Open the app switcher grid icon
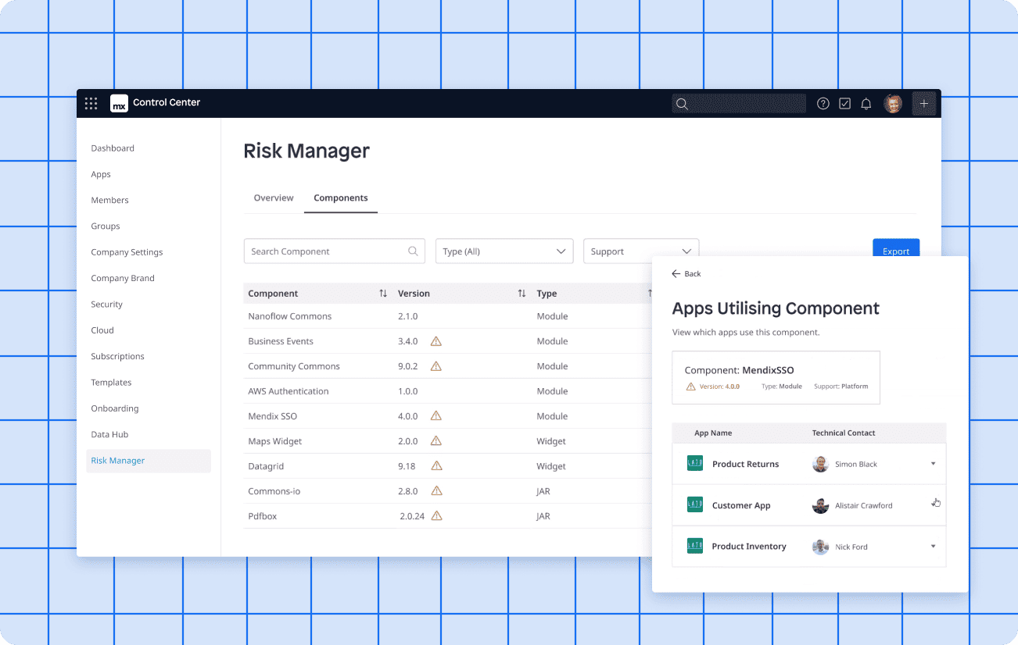1018x645 pixels. (x=91, y=103)
